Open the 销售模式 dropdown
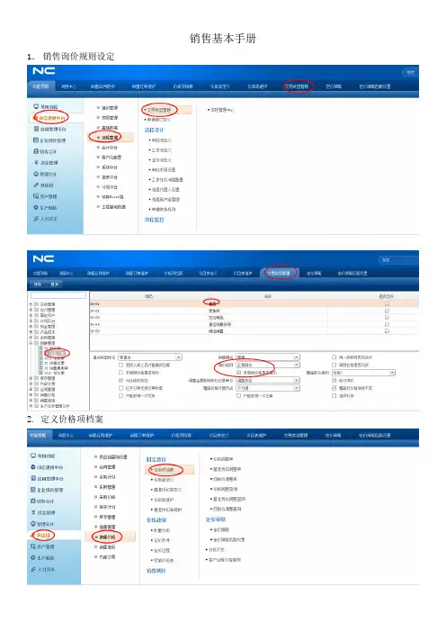 pyautogui.click(x=268, y=357)
